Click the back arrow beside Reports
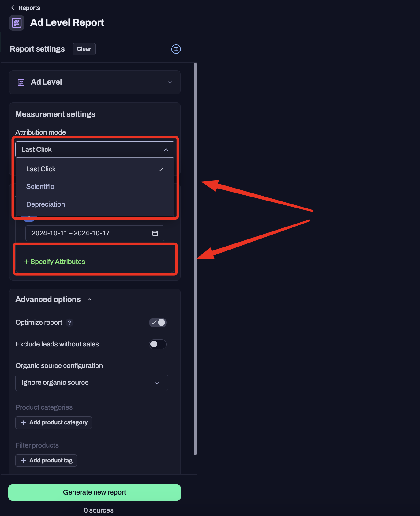This screenshot has height=516, width=420. point(13,7)
